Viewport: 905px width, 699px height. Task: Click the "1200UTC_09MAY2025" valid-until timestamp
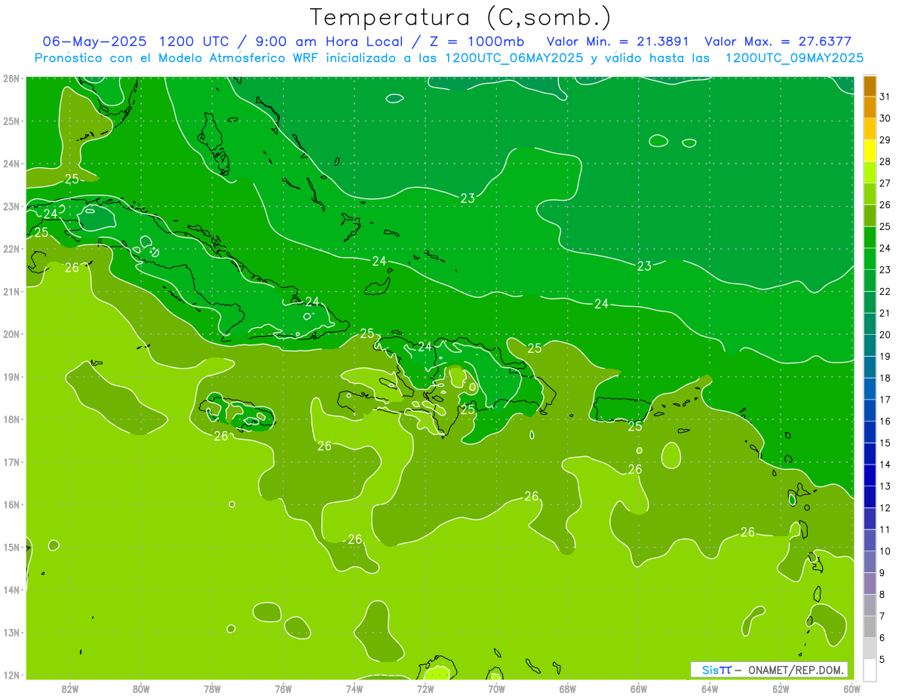coord(794,58)
